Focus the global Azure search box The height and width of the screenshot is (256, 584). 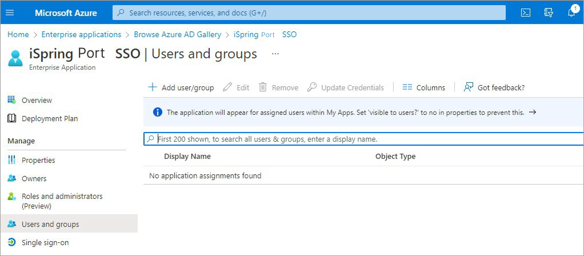pyautogui.click(x=309, y=13)
